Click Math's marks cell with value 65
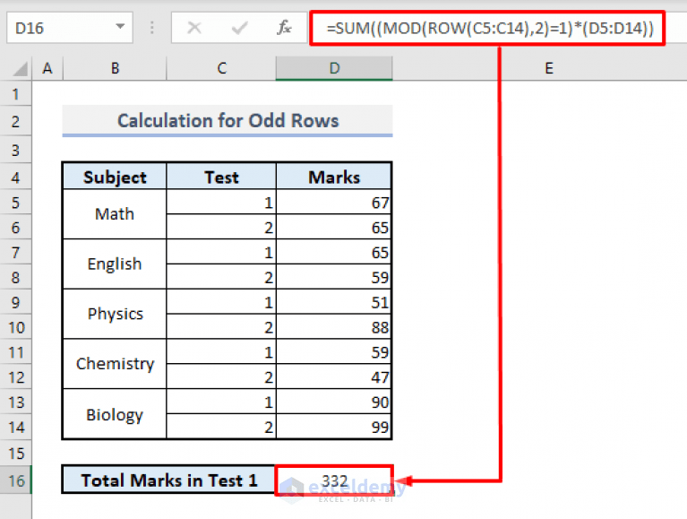The width and height of the screenshot is (687, 519). pyautogui.click(x=334, y=228)
